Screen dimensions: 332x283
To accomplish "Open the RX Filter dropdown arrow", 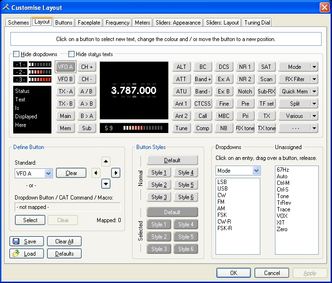I will [x=314, y=79].
